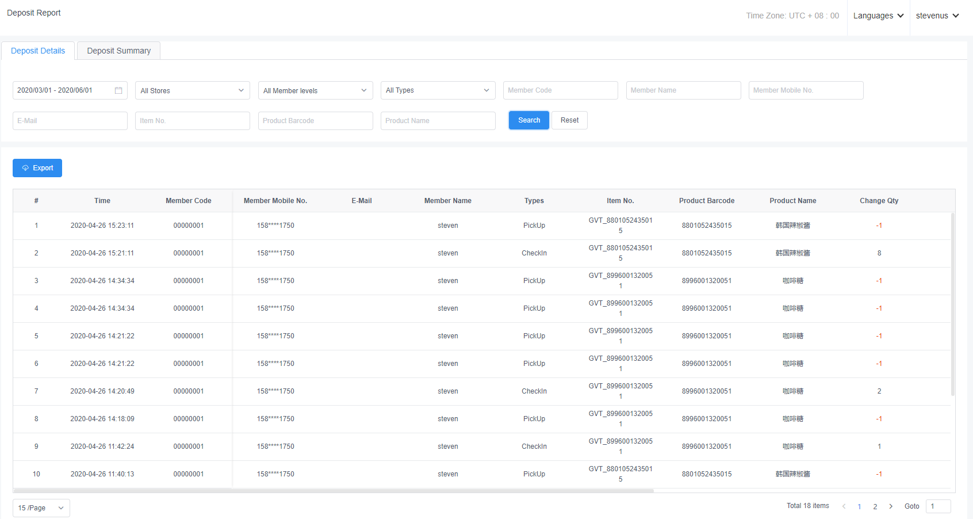
Task: Click the calendar icon in date range field
Action: [x=118, y=90]
